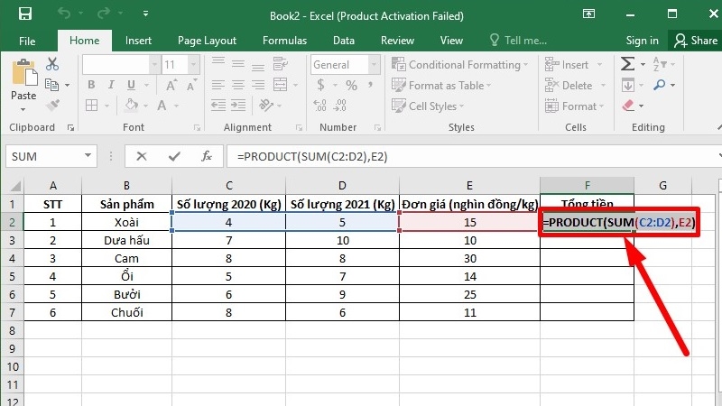Image resolution: width=722 pixels, height=406 pixels.
Task: Apply Percent Style format
Action: click(351, 85)
